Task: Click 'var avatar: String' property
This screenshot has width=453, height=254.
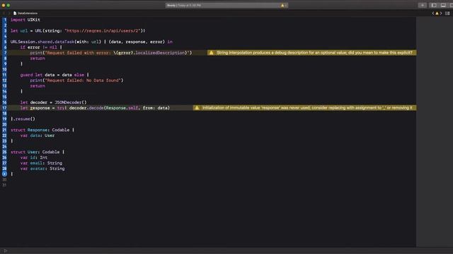Action: [x=42, y=169]
